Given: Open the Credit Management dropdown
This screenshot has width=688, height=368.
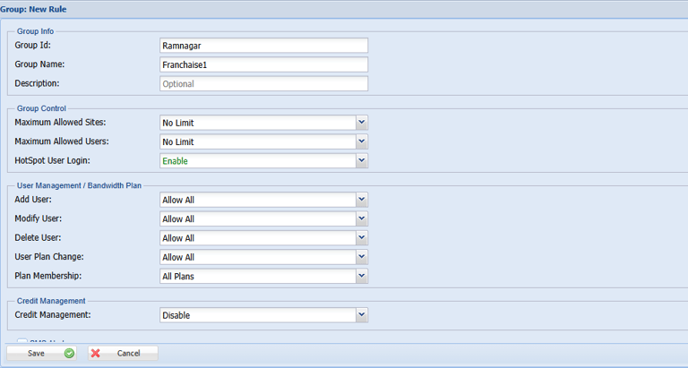Looking at the screenshot, I should point(361,315).
